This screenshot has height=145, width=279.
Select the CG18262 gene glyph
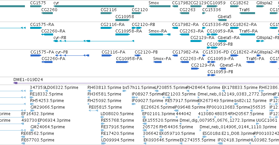[234, 6]
